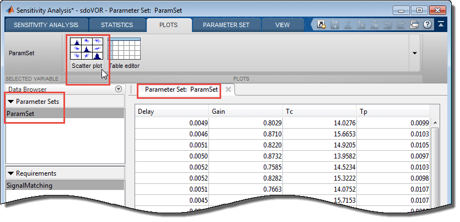Select the Parameter Set: ParamSet document tab
Screen dimensions: 460x222
coord(181,89)
